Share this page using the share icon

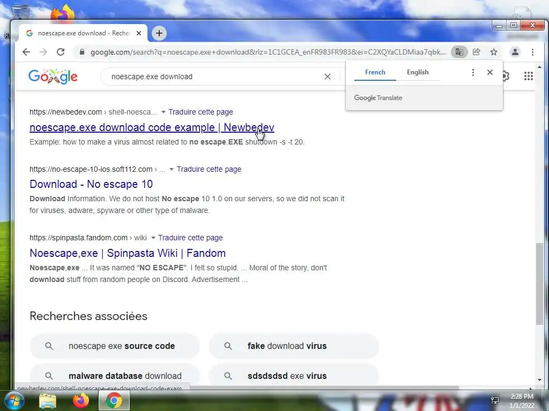(x=476, y=52)
